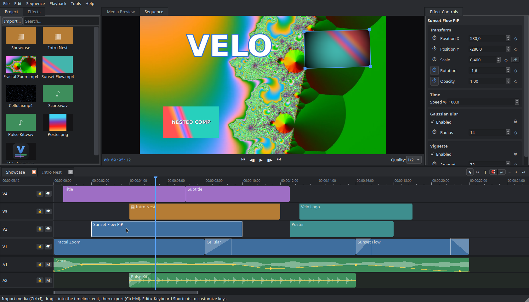Toggle uniform scale link button
The width and height of the screenshot is (529, 302).
pos(515,59)
